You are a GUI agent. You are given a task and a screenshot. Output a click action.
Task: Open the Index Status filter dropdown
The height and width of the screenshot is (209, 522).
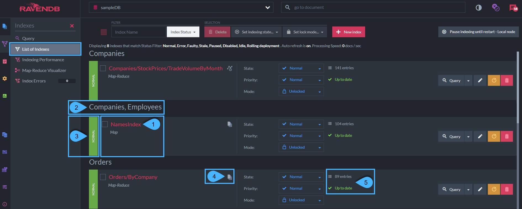click(x=183, y=32)
